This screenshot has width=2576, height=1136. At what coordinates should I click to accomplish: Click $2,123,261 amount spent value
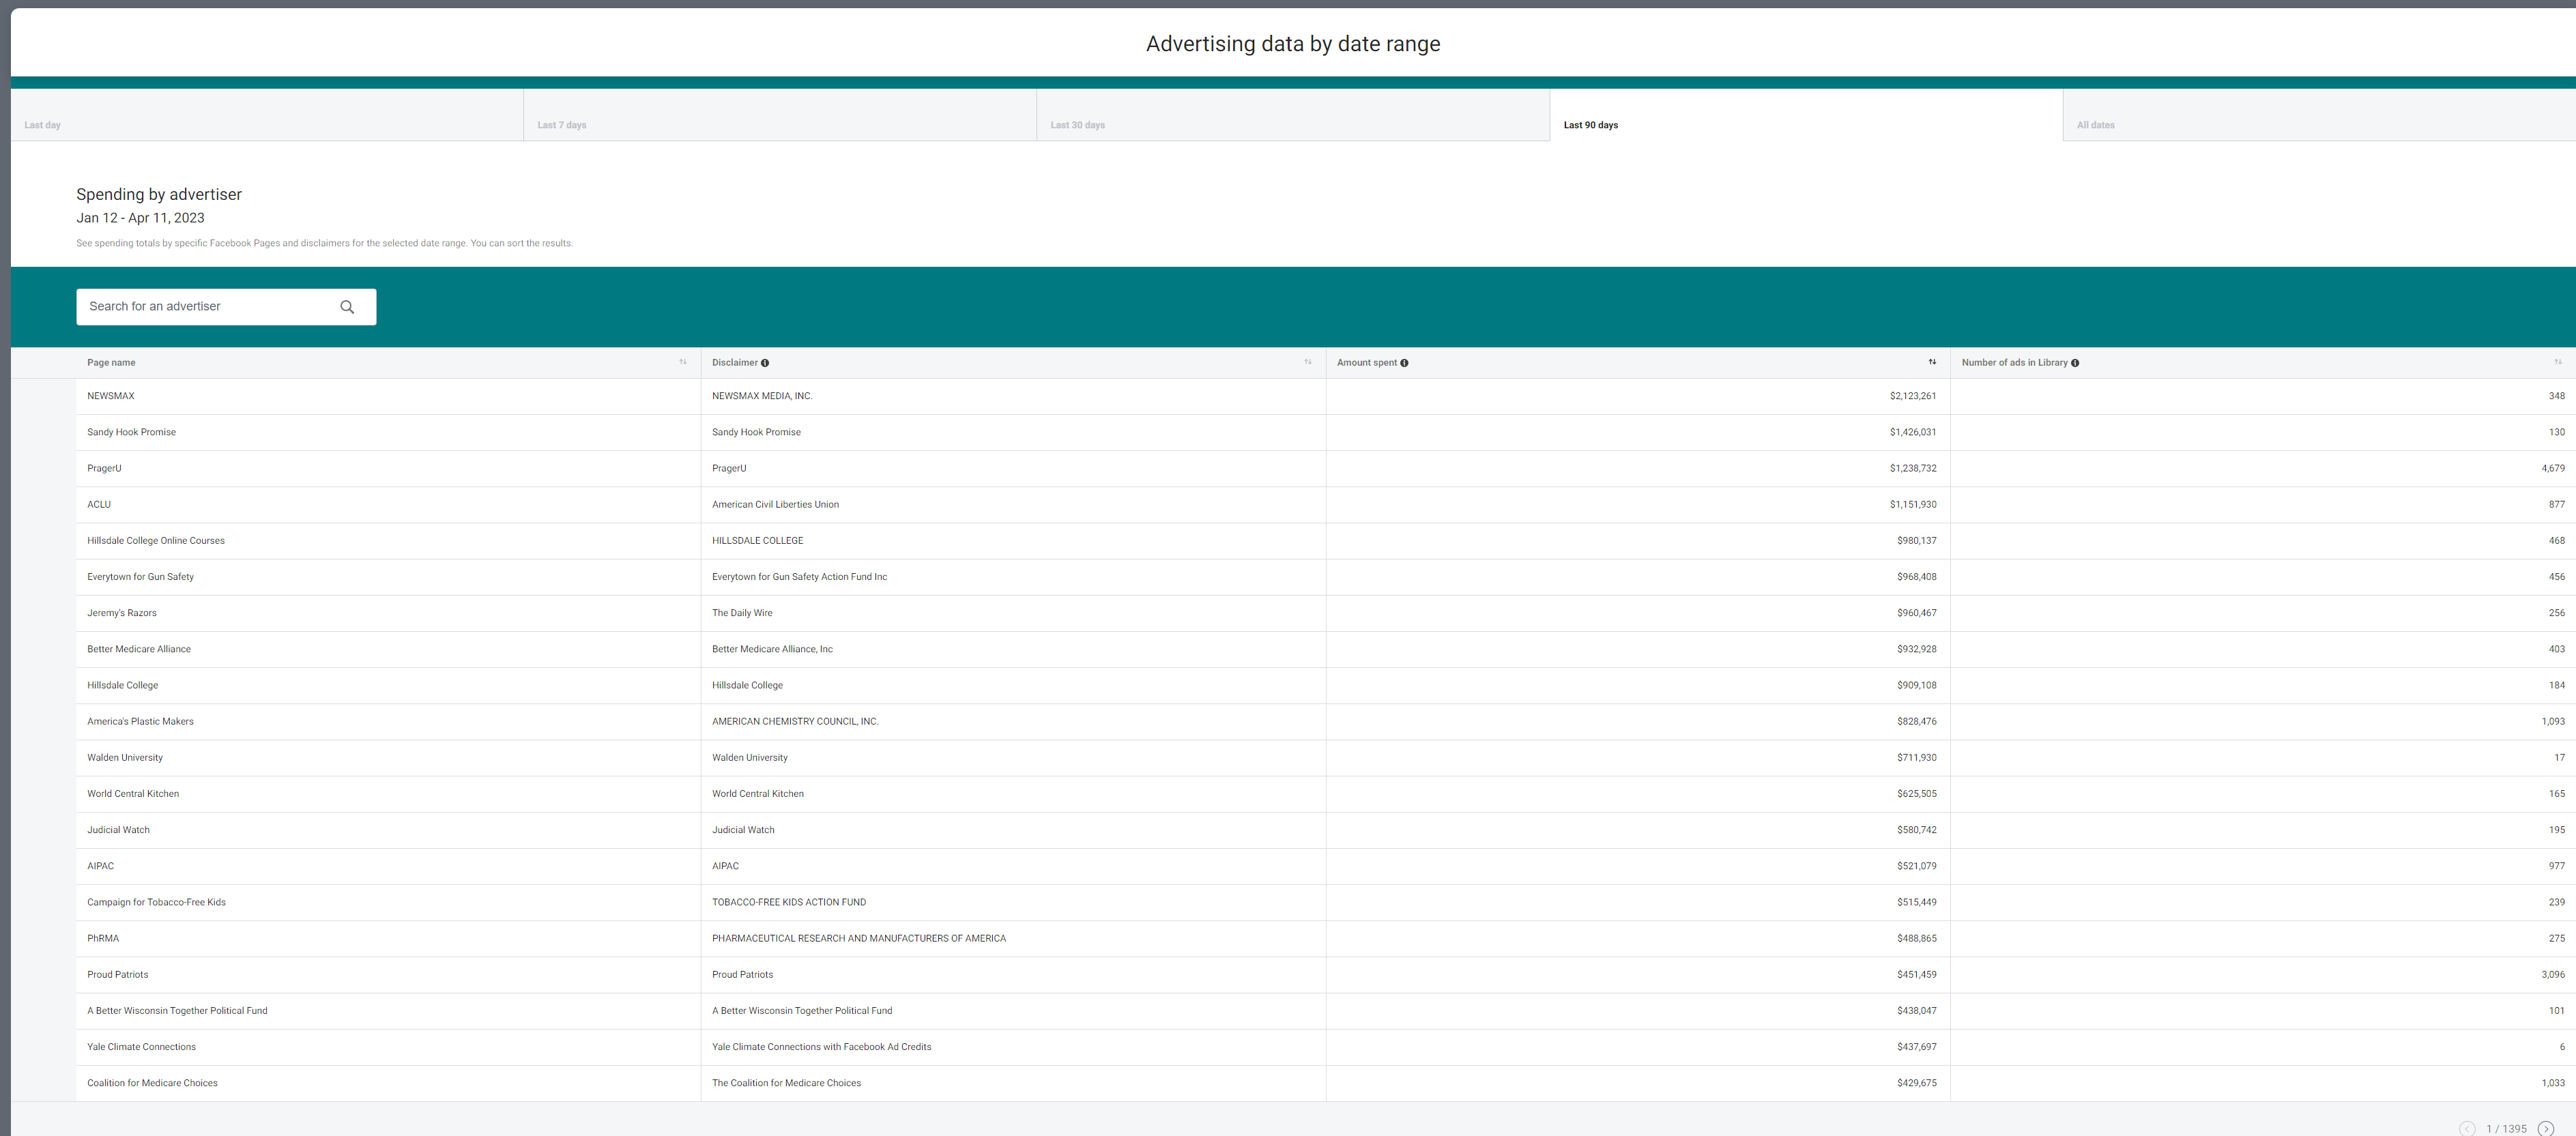click(1912, 396)
